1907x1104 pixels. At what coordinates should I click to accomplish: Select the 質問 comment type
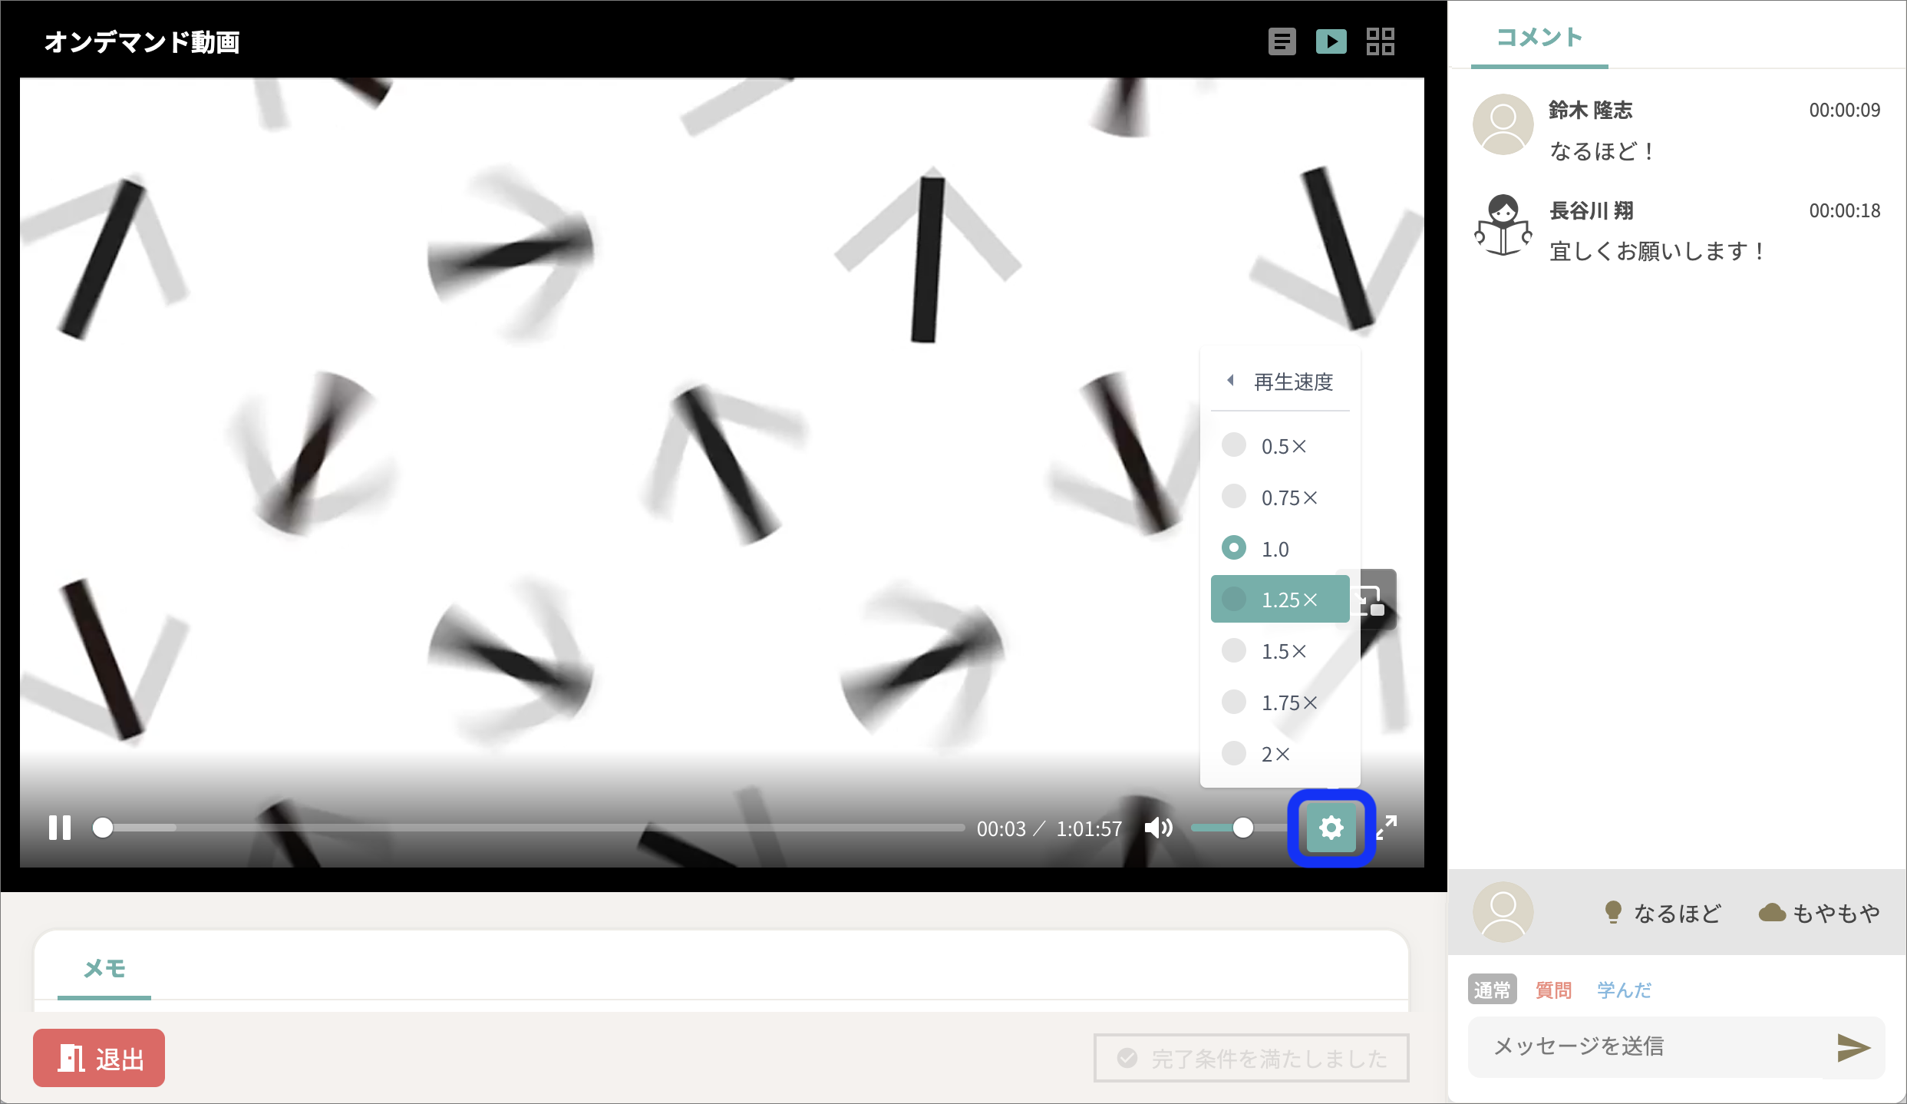coord(1554,990)
